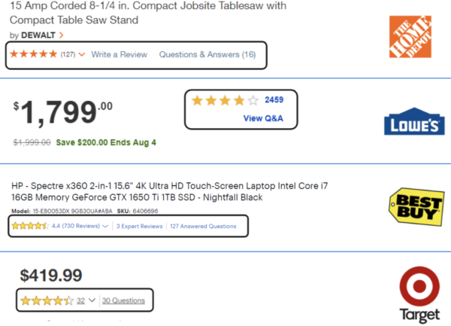Viewport: 451px width, 326px height.
Task: Click Write a Review link
Action: pos(120,54)
